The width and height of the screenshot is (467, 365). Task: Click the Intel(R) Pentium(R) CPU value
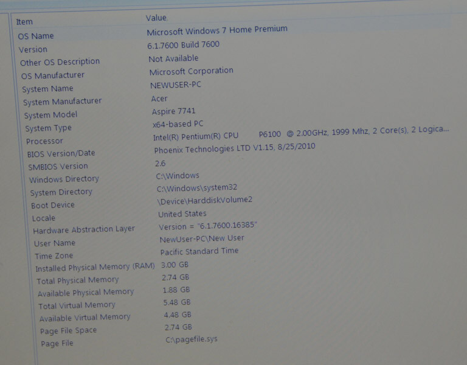301,133
